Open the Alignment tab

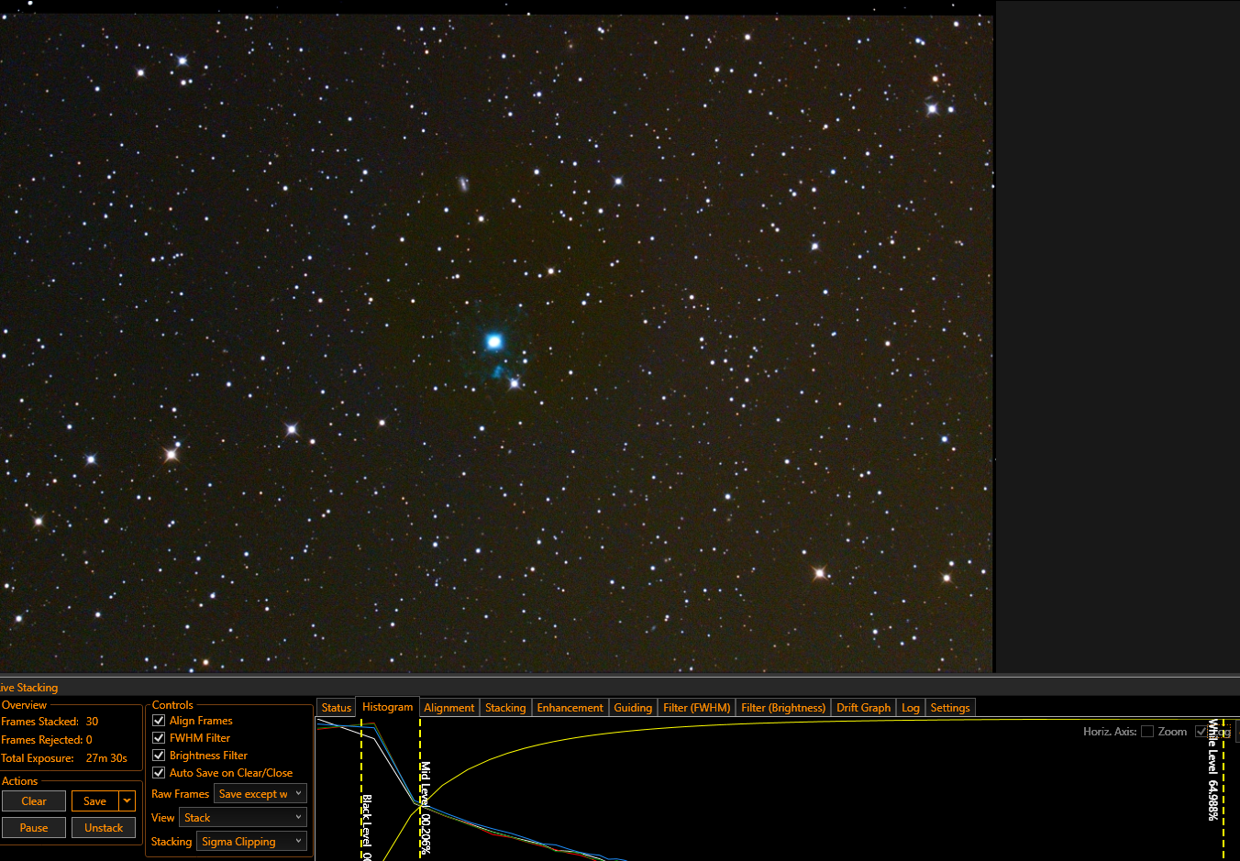[x=449, y=708]
